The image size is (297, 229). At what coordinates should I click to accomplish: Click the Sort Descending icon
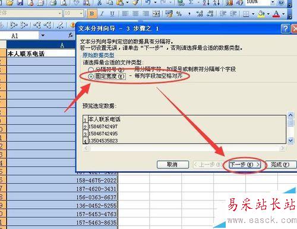[216, 2]
